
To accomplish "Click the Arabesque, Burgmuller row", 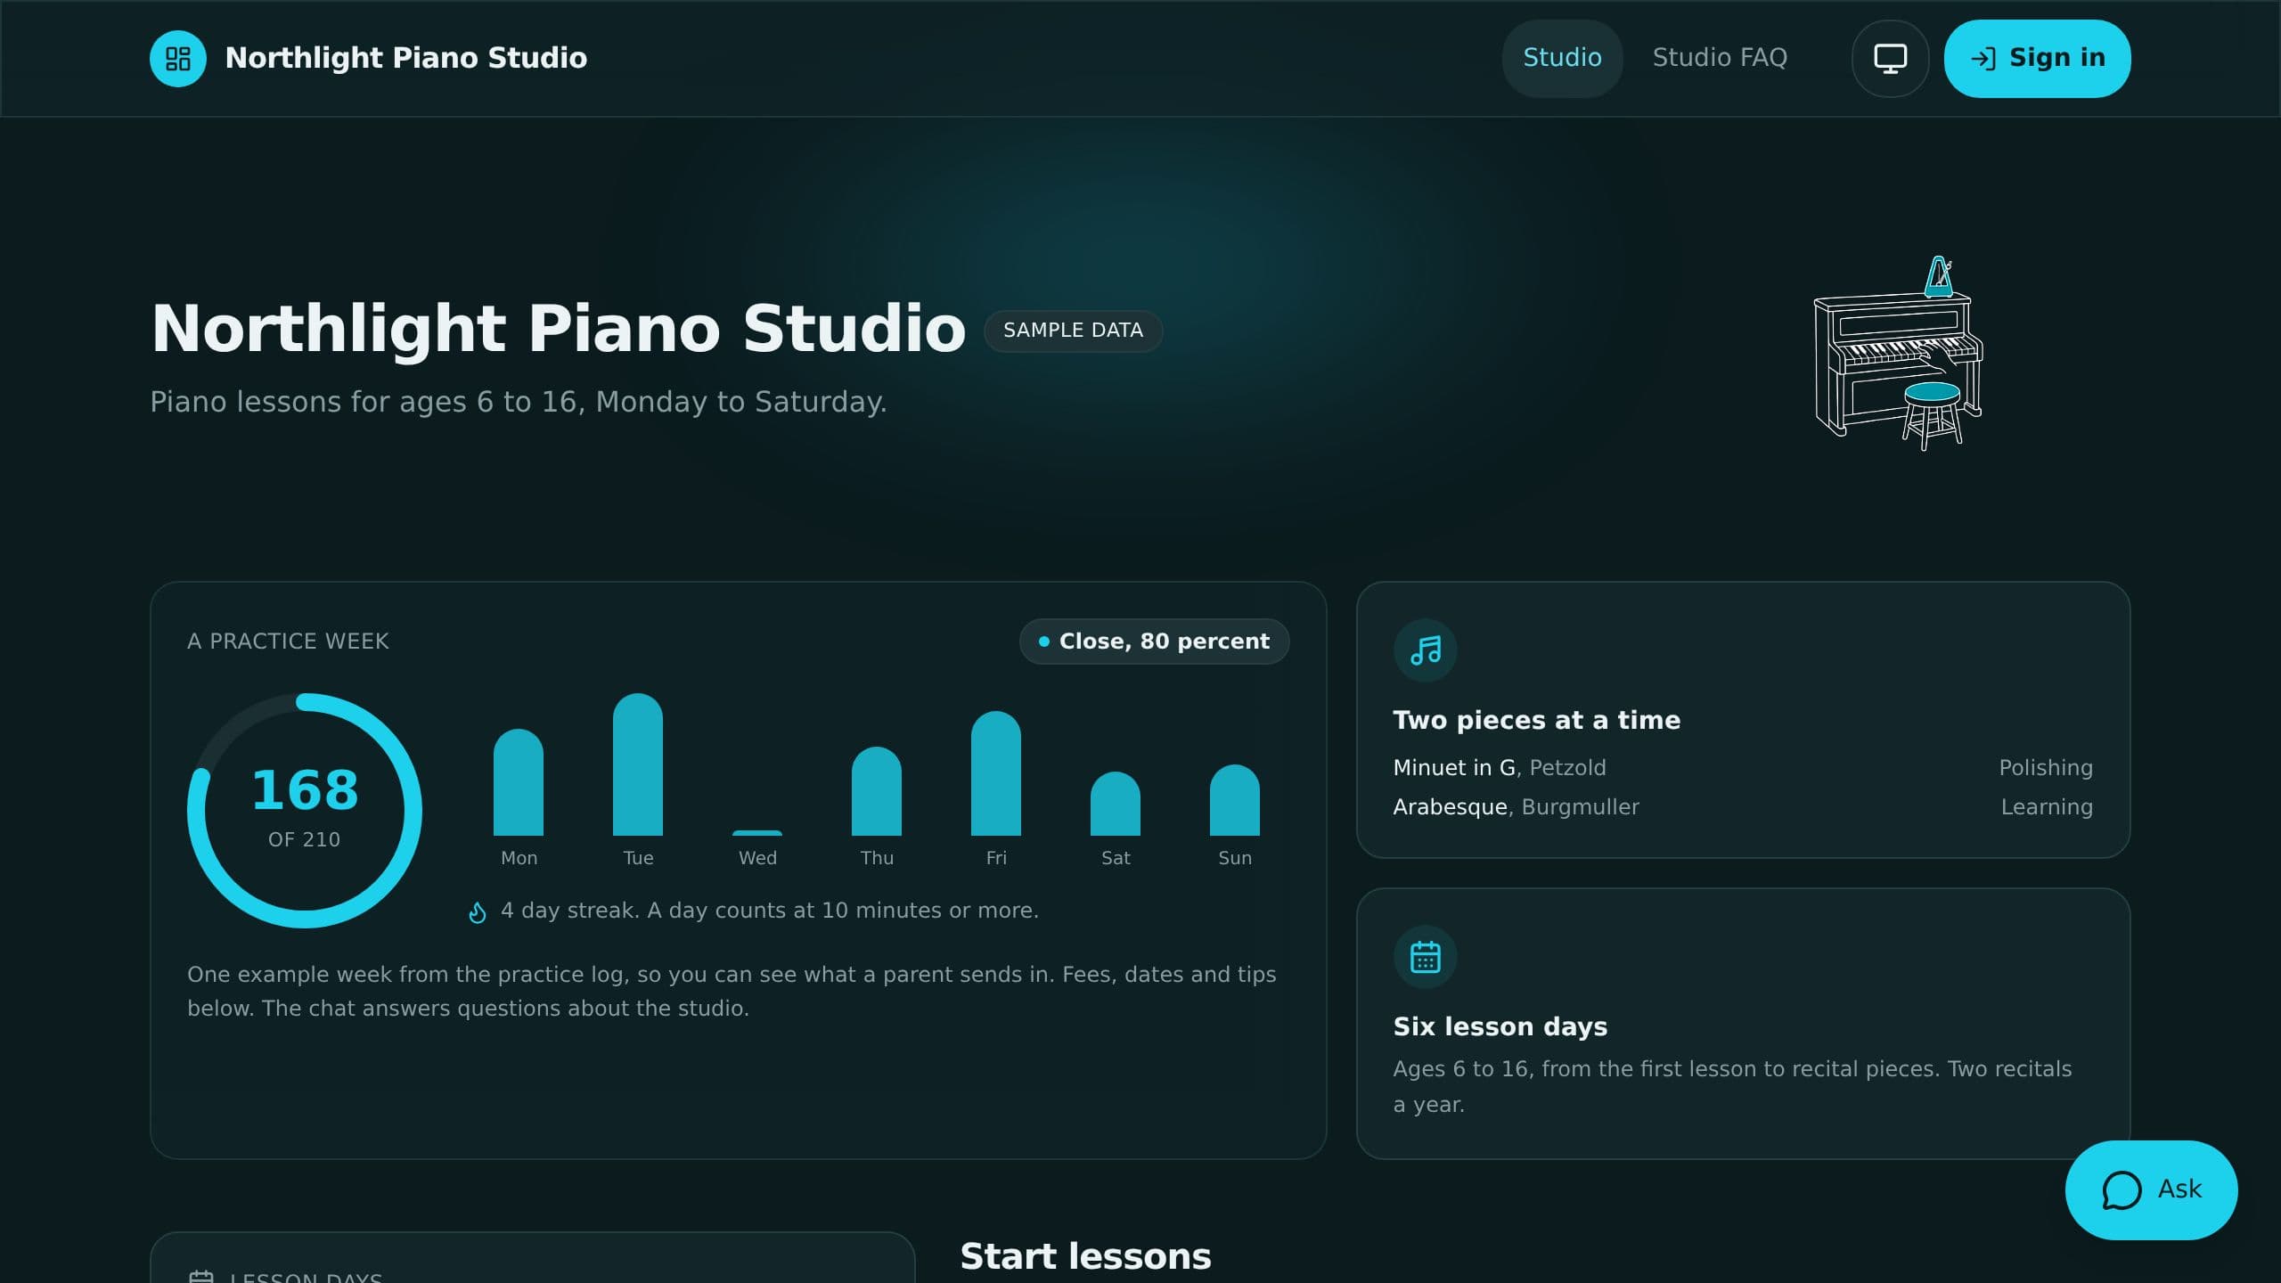I will (x=1743, y=807).
